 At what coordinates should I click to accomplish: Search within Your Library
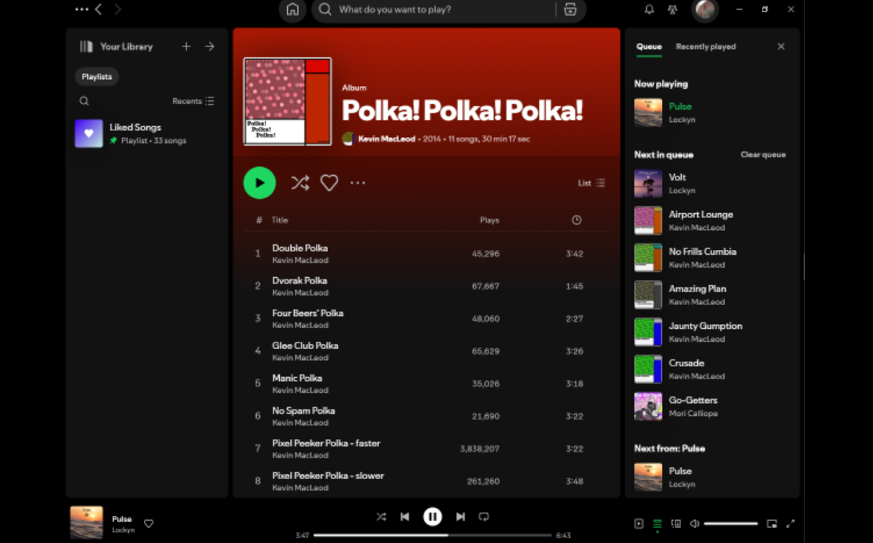(x=84, y=101)
